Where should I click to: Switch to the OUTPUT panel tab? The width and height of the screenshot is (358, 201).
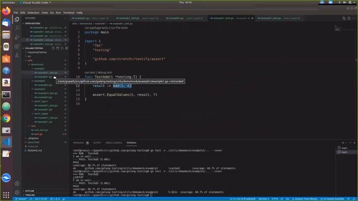(x=97, y=143)
